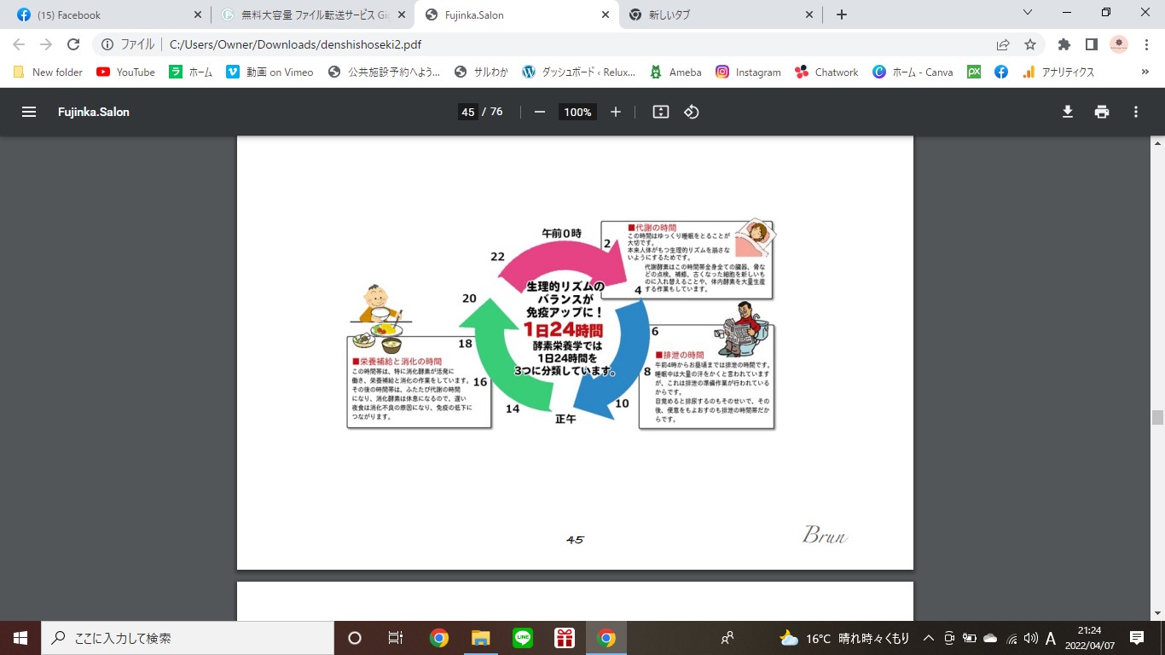Open the ホーム bookmark with green icon
This screenshot has height=655, width=1165.
(x=191, y=72)
